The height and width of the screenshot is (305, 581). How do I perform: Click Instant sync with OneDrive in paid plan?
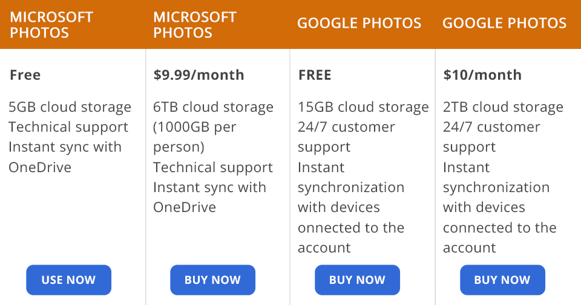point(209,197)
